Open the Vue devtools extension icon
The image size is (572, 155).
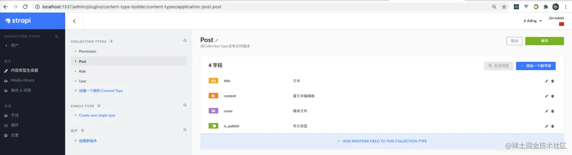(526, 7)
